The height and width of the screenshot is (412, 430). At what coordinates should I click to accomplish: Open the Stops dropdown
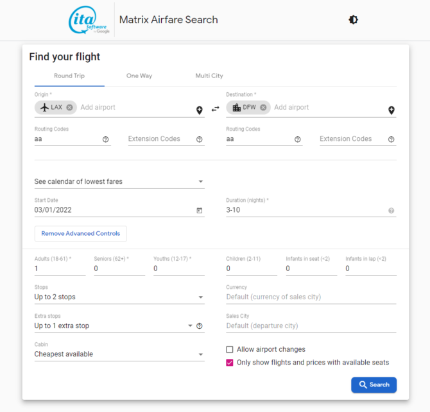[x=119, y=297]
